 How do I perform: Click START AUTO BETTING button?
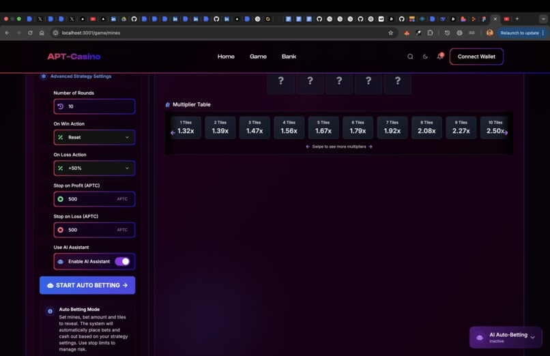87,285
